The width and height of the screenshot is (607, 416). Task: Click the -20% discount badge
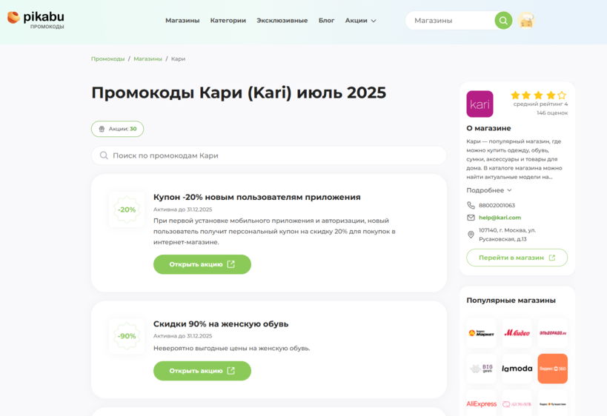127,209
